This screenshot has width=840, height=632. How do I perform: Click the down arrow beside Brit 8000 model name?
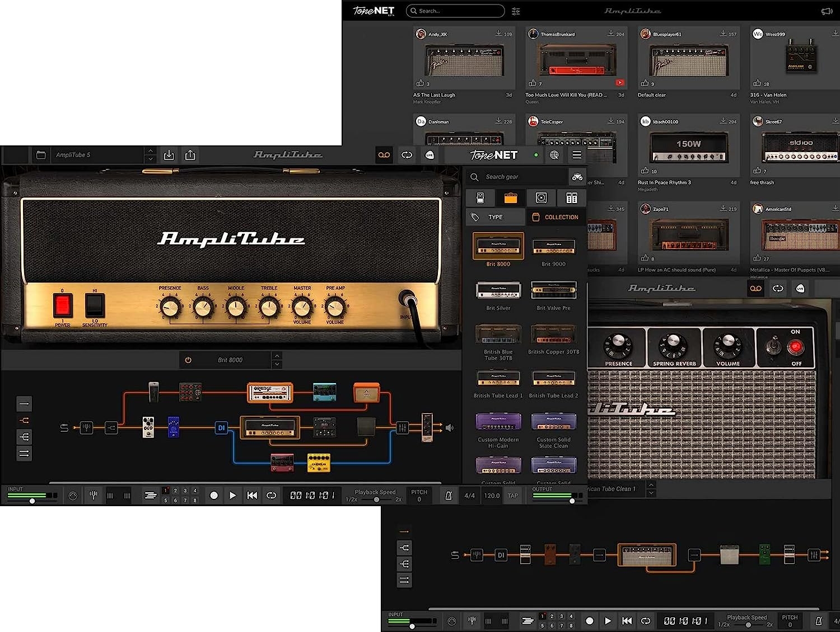pos(277,364)
